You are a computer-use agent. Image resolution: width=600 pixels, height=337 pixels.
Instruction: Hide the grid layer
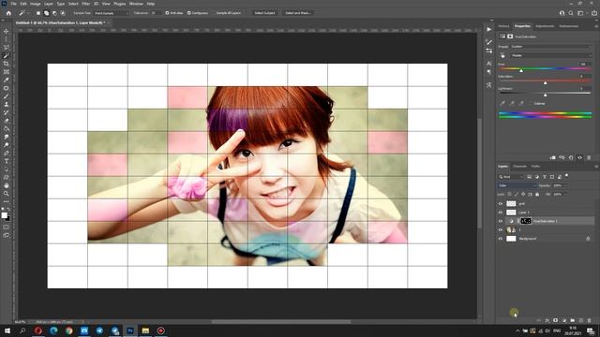pos(501,204)
